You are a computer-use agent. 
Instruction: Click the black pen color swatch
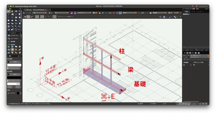coord(14,78)
